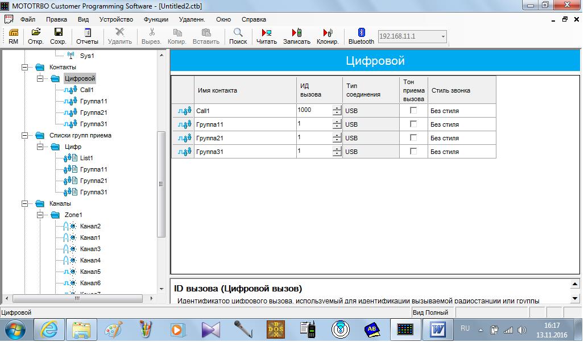Click the Тип соединения column header
The height and width of the screenshot is (342, 584).
click(x=371, y=90)
